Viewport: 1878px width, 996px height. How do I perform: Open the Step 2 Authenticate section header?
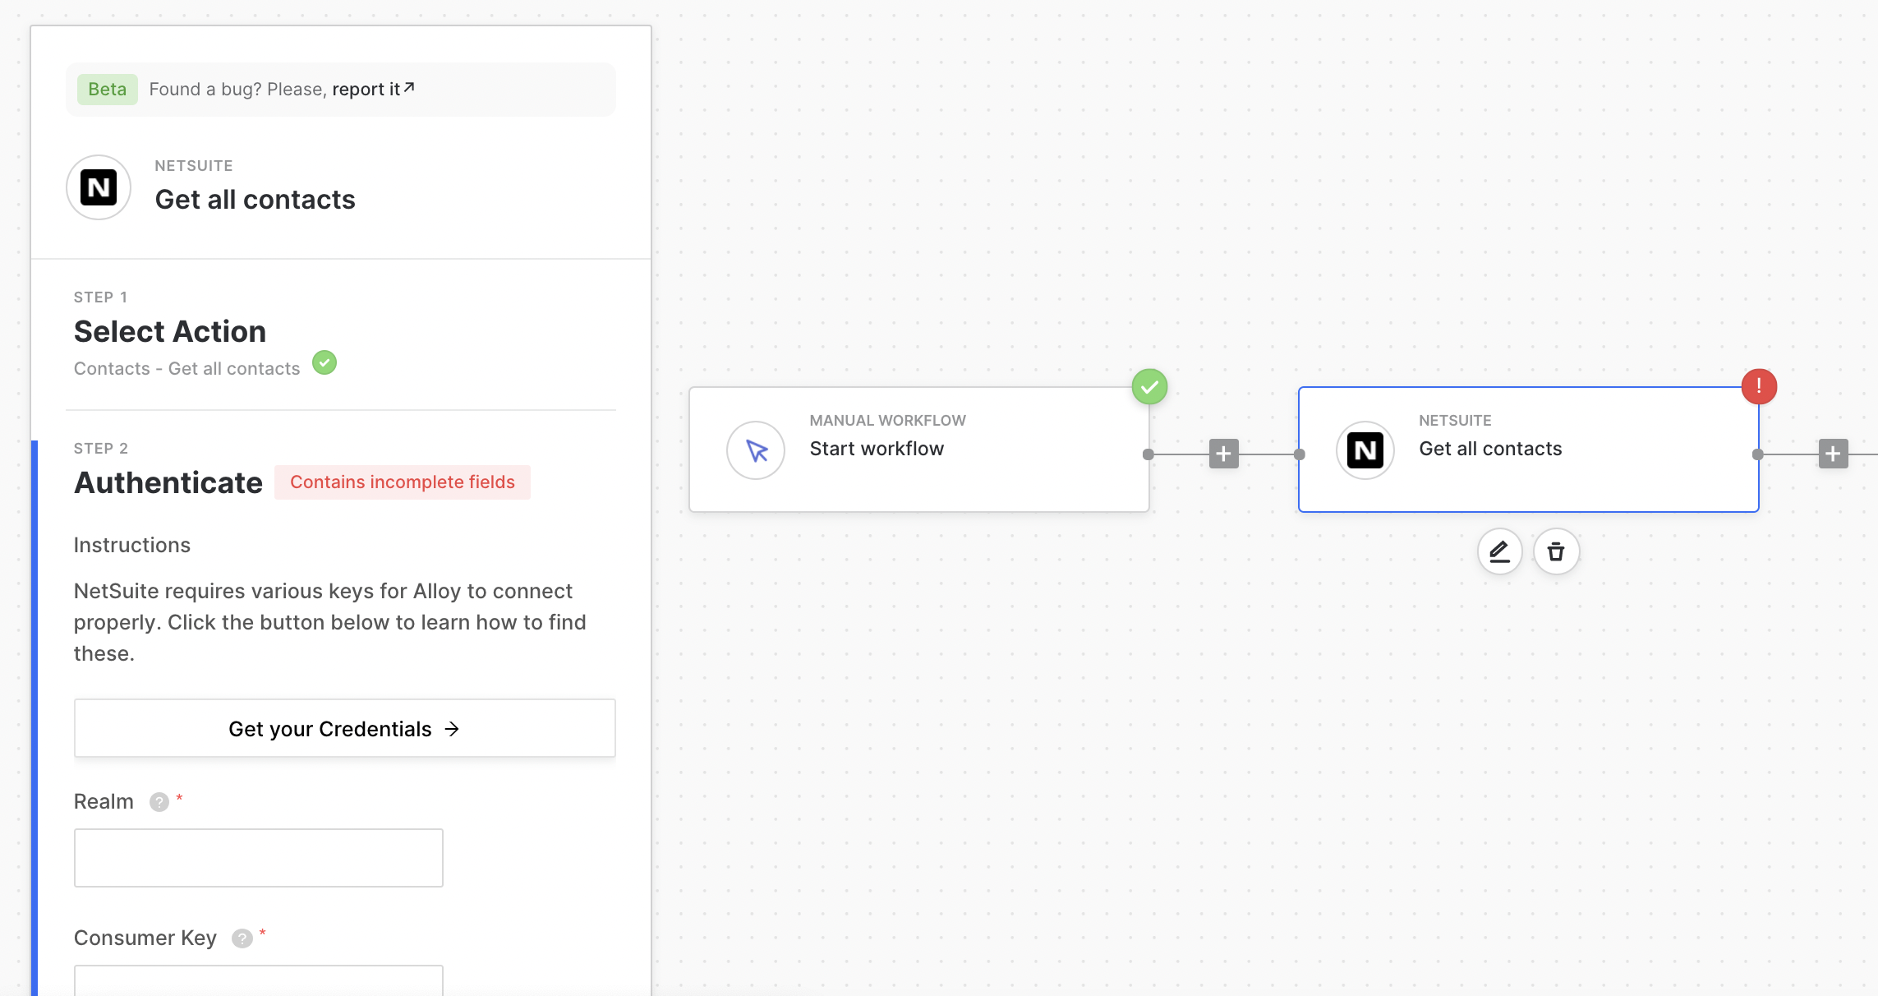coord(168,483)
